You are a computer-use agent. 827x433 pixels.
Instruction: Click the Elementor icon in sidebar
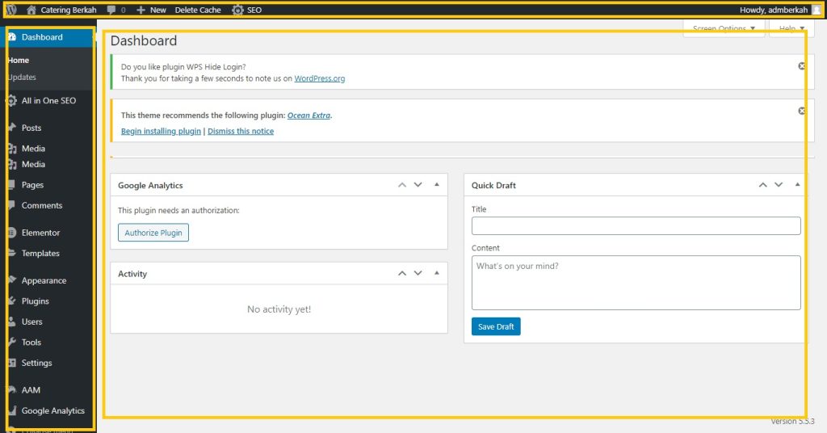tap(12, 233)
